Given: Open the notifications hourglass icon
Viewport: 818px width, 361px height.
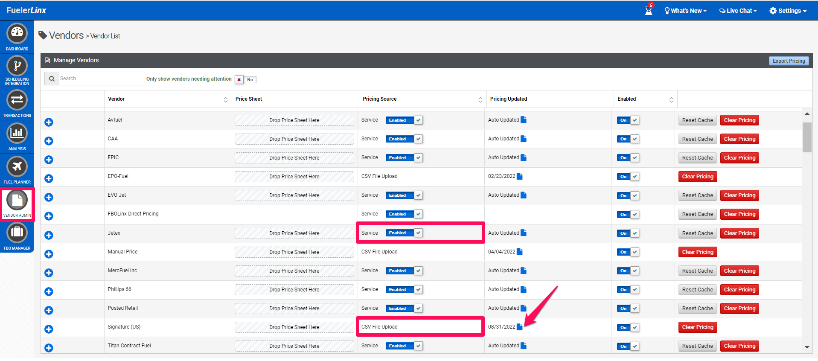Looking at the screenshot, I should coord(649,10).
